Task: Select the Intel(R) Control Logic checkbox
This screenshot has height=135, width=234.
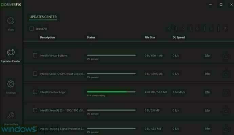Action: coord(35,92)
